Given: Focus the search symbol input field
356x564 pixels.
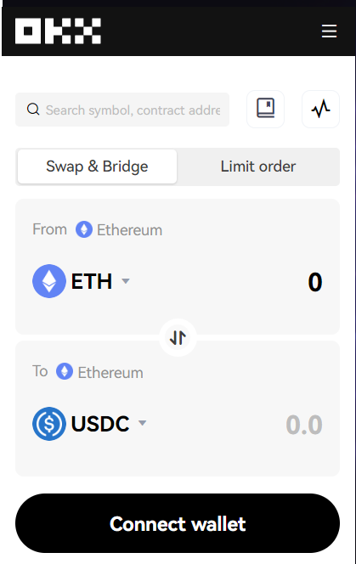Looking at the screenshot, I should pos(122,110).
